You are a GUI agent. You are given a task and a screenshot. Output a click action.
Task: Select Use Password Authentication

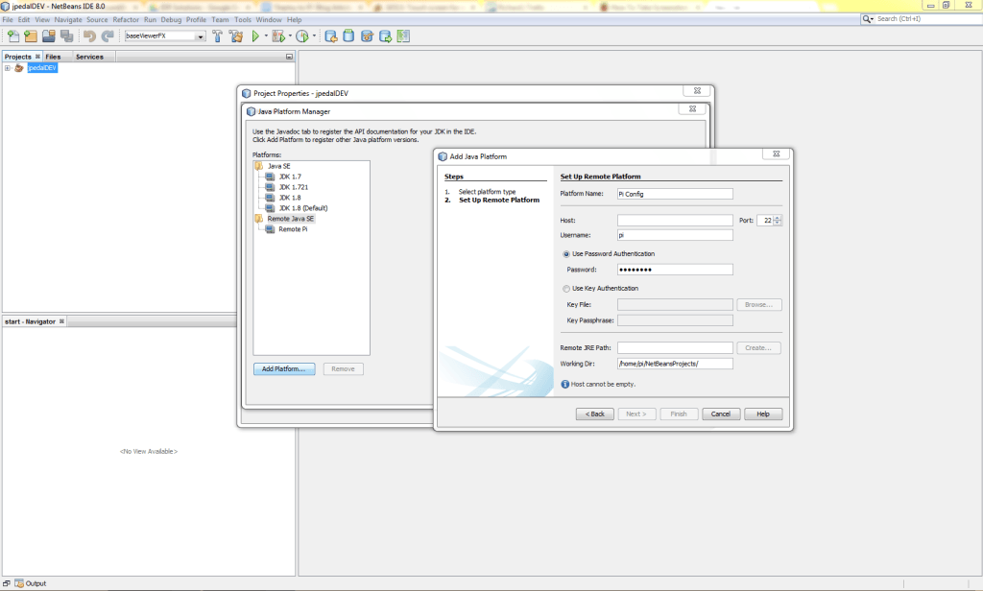pos(566,254)
